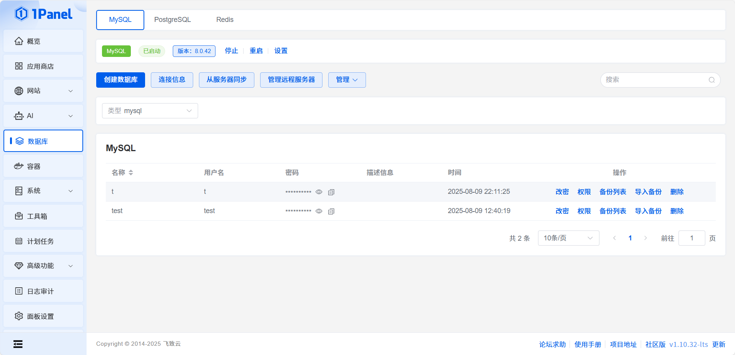Click the green MySQL badge
735x355 pixels.
pos(116,51)
